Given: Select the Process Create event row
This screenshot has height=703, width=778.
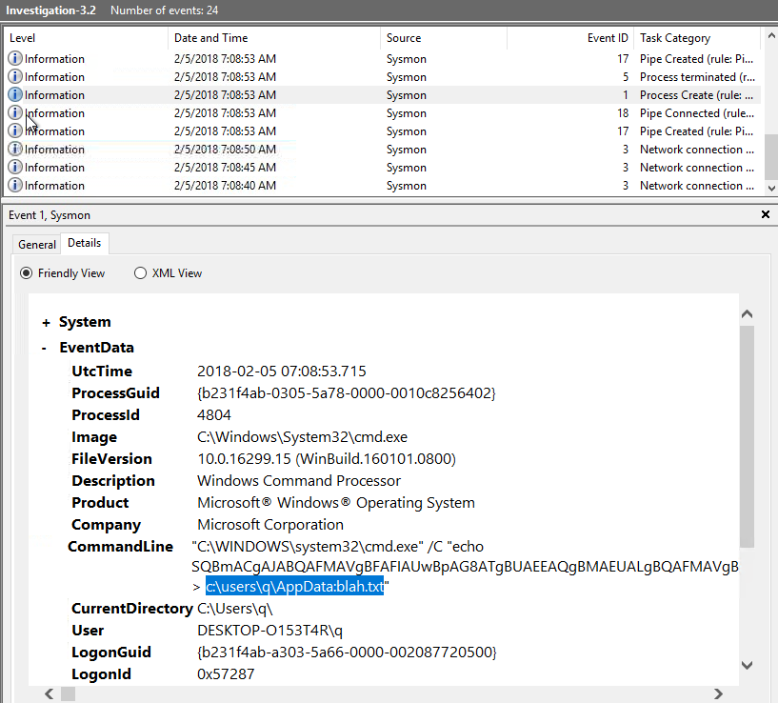Looking at the screenshot, I should [x=382, y=95].
